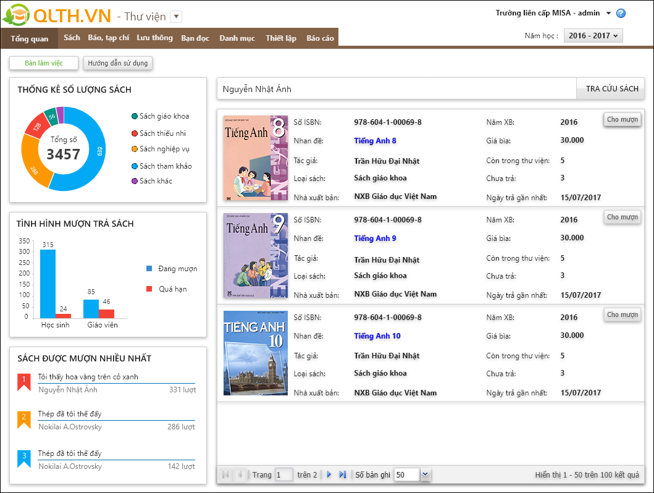Open the Tiếng Anh 10 title link
Screen dimensions: 654x493
(x=377, y=336)
